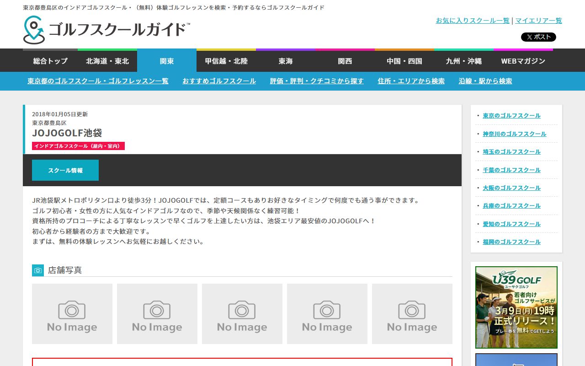Open 沿線・駅から検索 link

(x=485, y=81)
